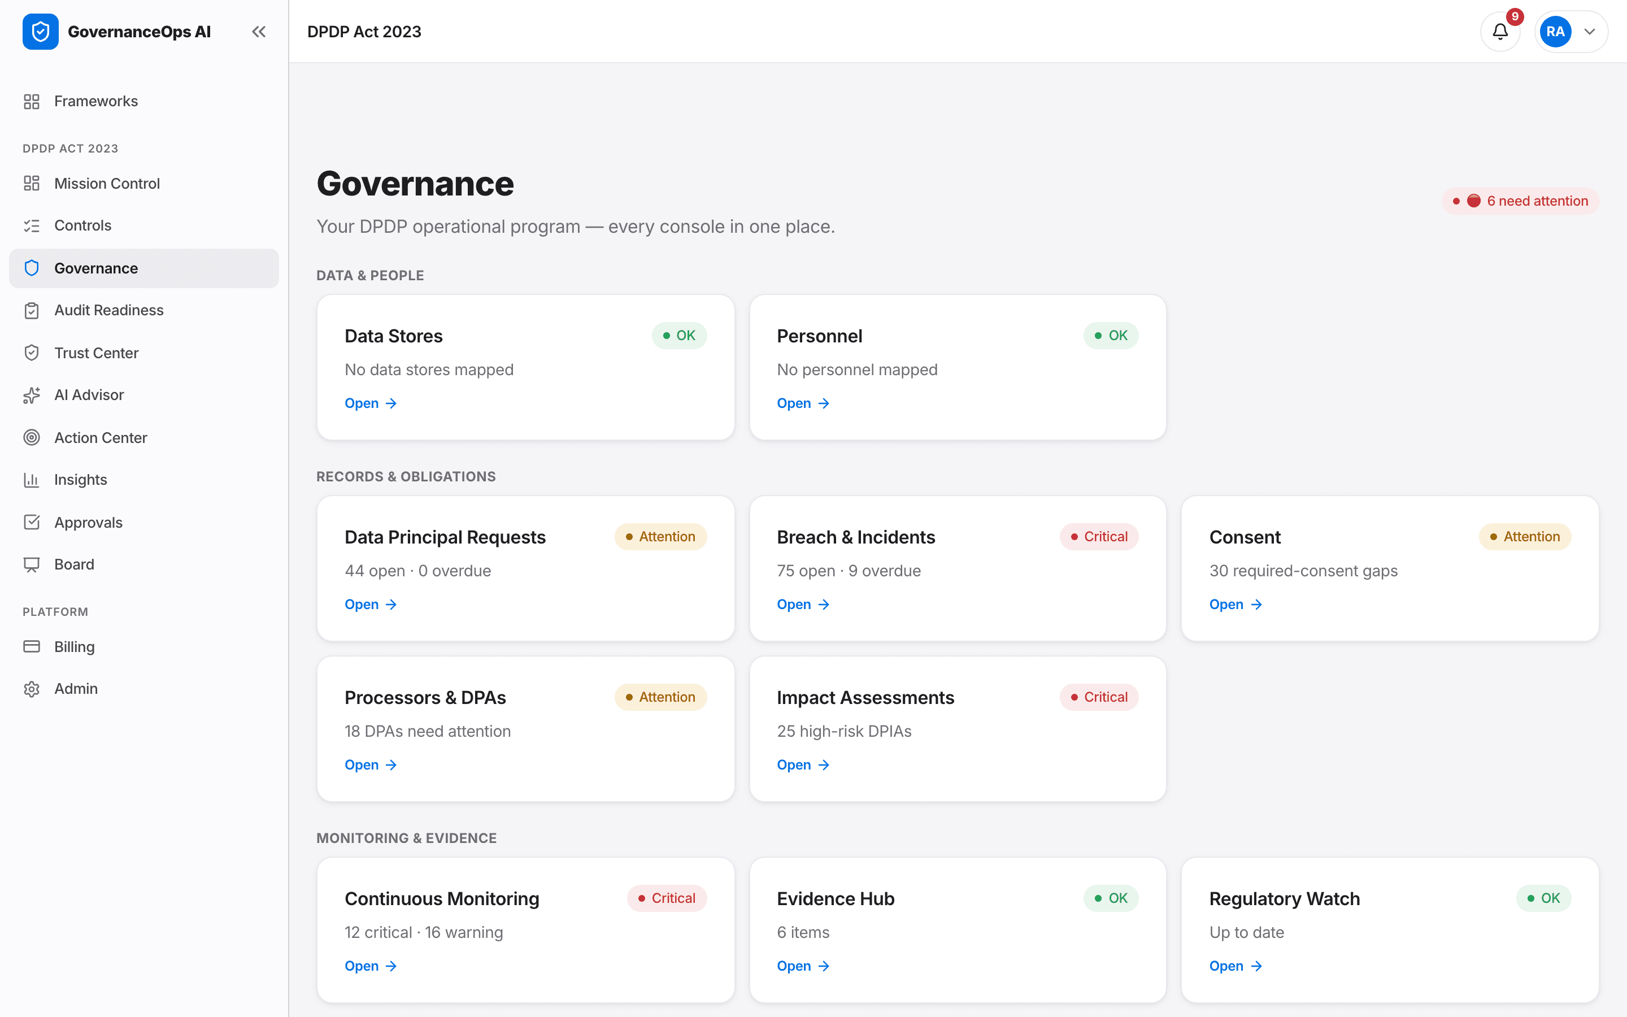Click Attention badge on Consent card
The width and height of the screenshot is (1627, 1017).
click(1525, 537)
